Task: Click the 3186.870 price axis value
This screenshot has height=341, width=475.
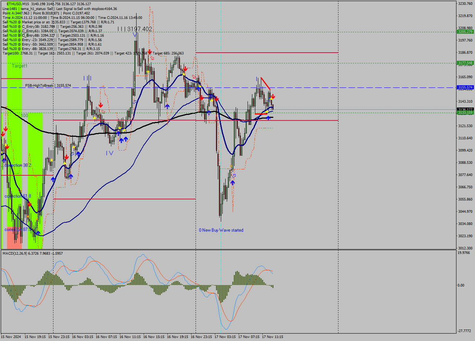Action: point(465,53)
